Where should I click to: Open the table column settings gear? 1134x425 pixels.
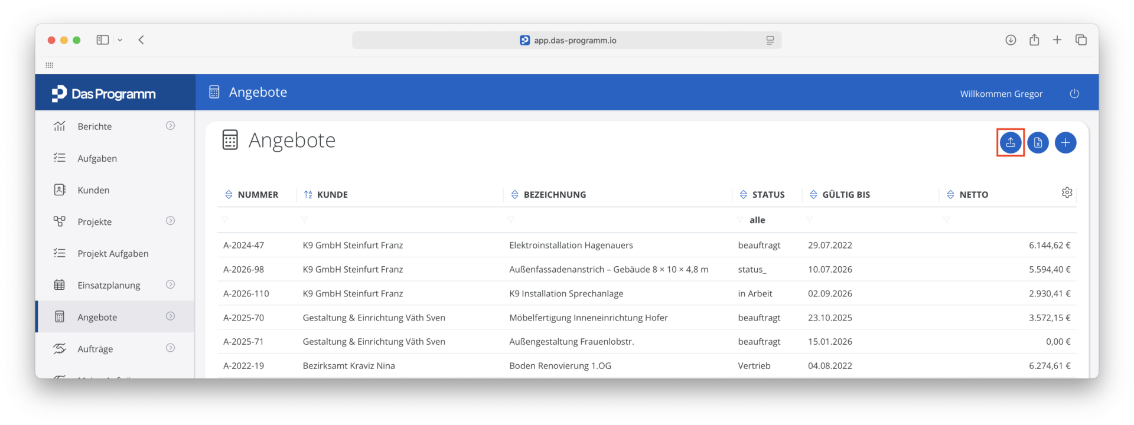(x=1067, y=192)
